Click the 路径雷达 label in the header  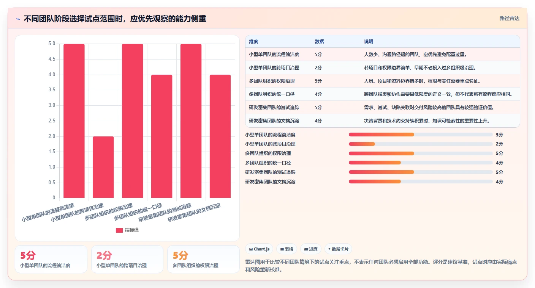(509, 18)
